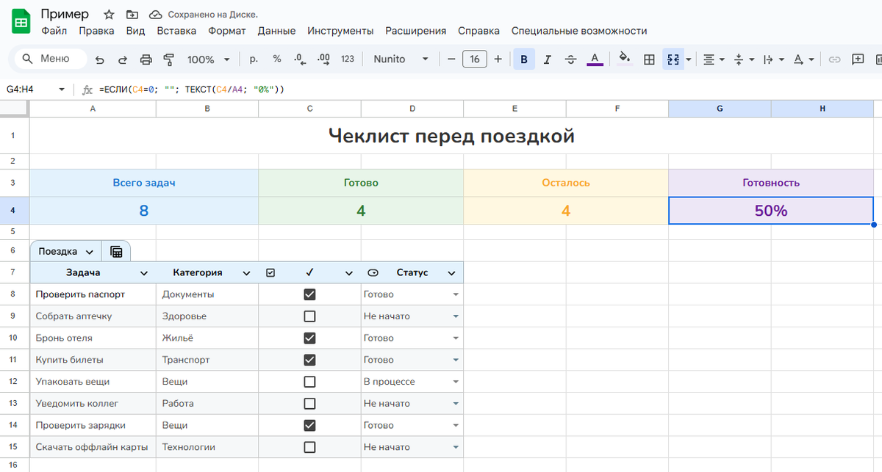Apply Italic formatting
This screenshot has width=882, height=472.
pos(547,59)
